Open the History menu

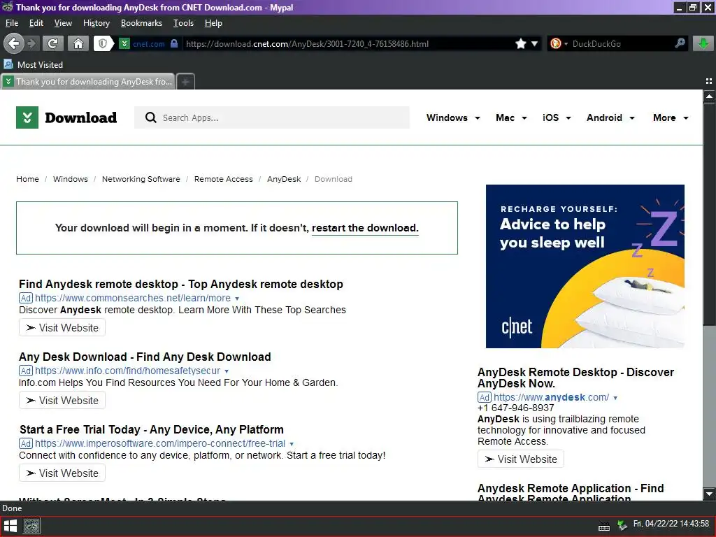click(x=96, y=23)
